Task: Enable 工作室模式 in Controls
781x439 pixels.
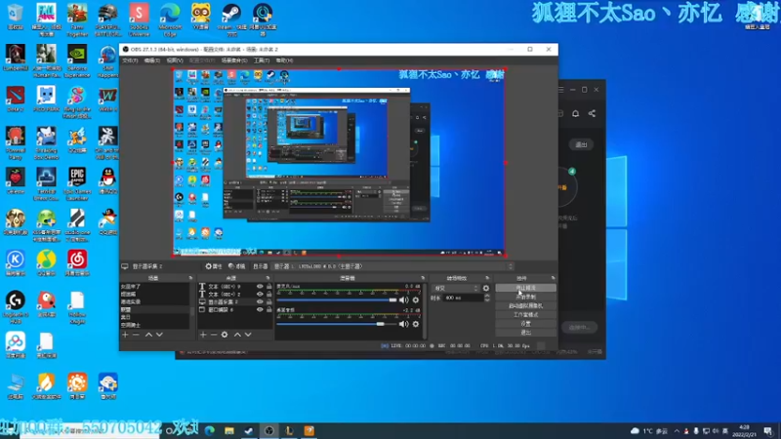Action: (525, 314)
